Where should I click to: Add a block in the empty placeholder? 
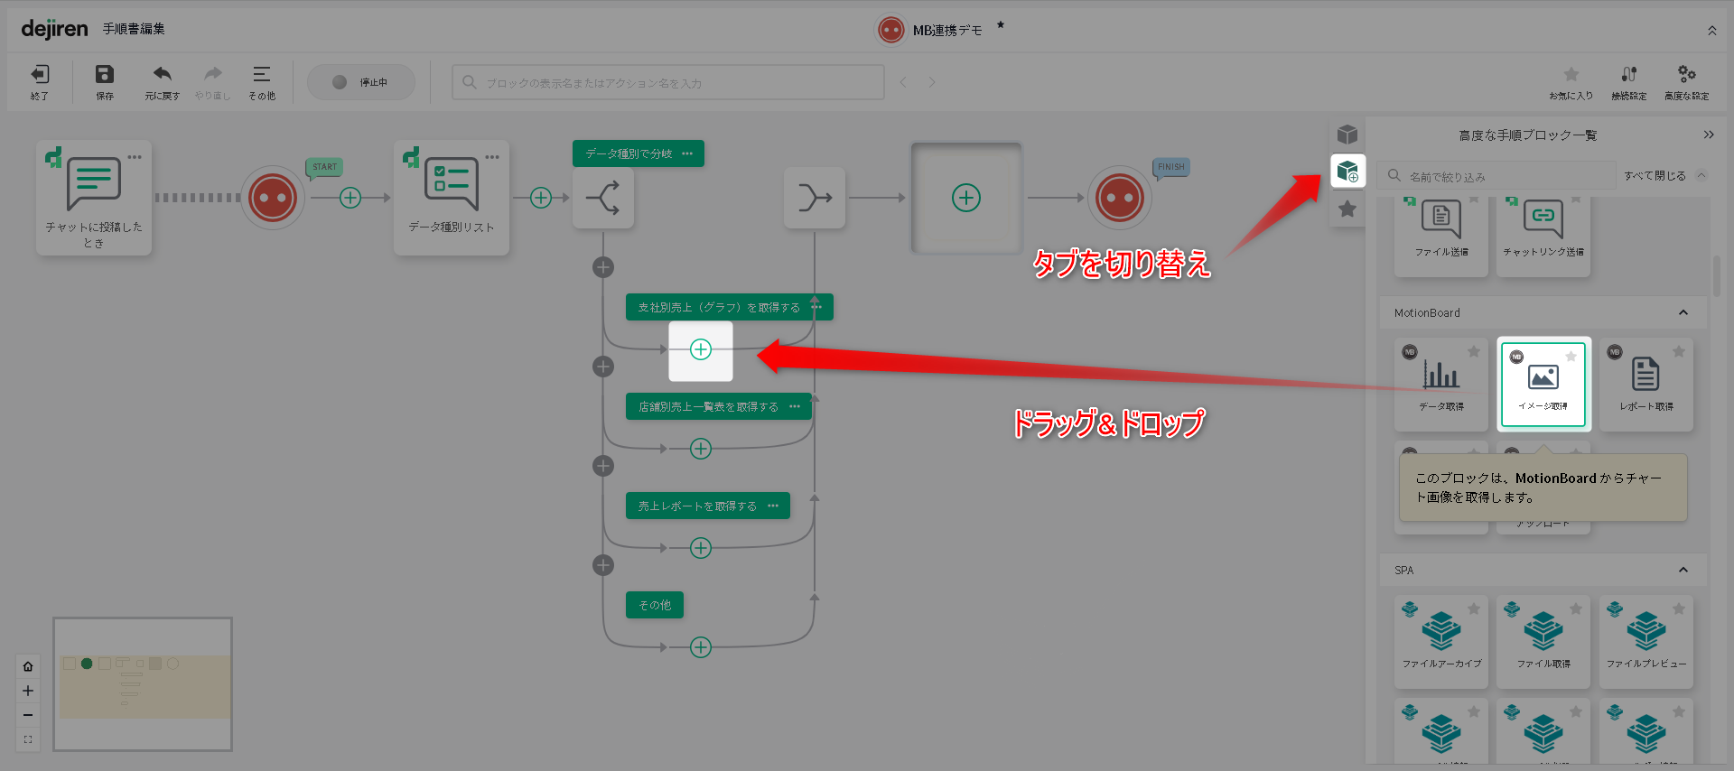(966, 198)
